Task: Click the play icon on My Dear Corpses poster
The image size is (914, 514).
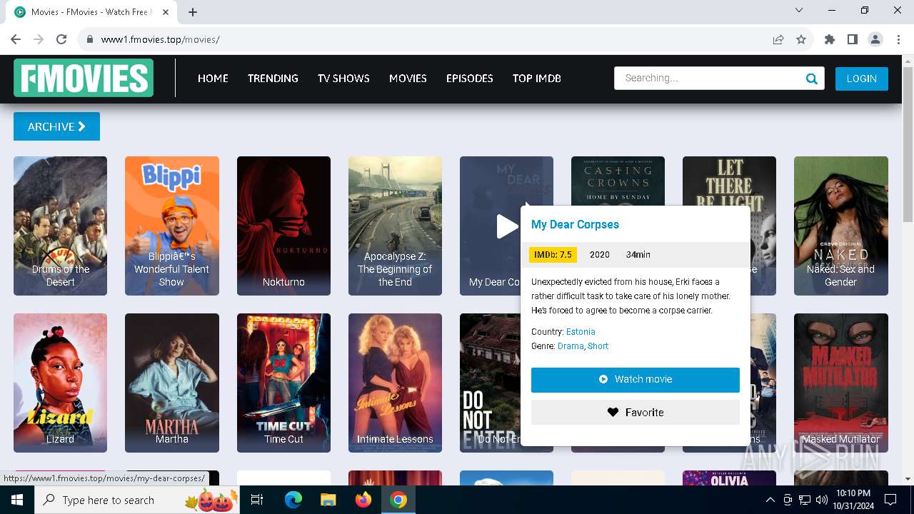Action: (506, 226)
